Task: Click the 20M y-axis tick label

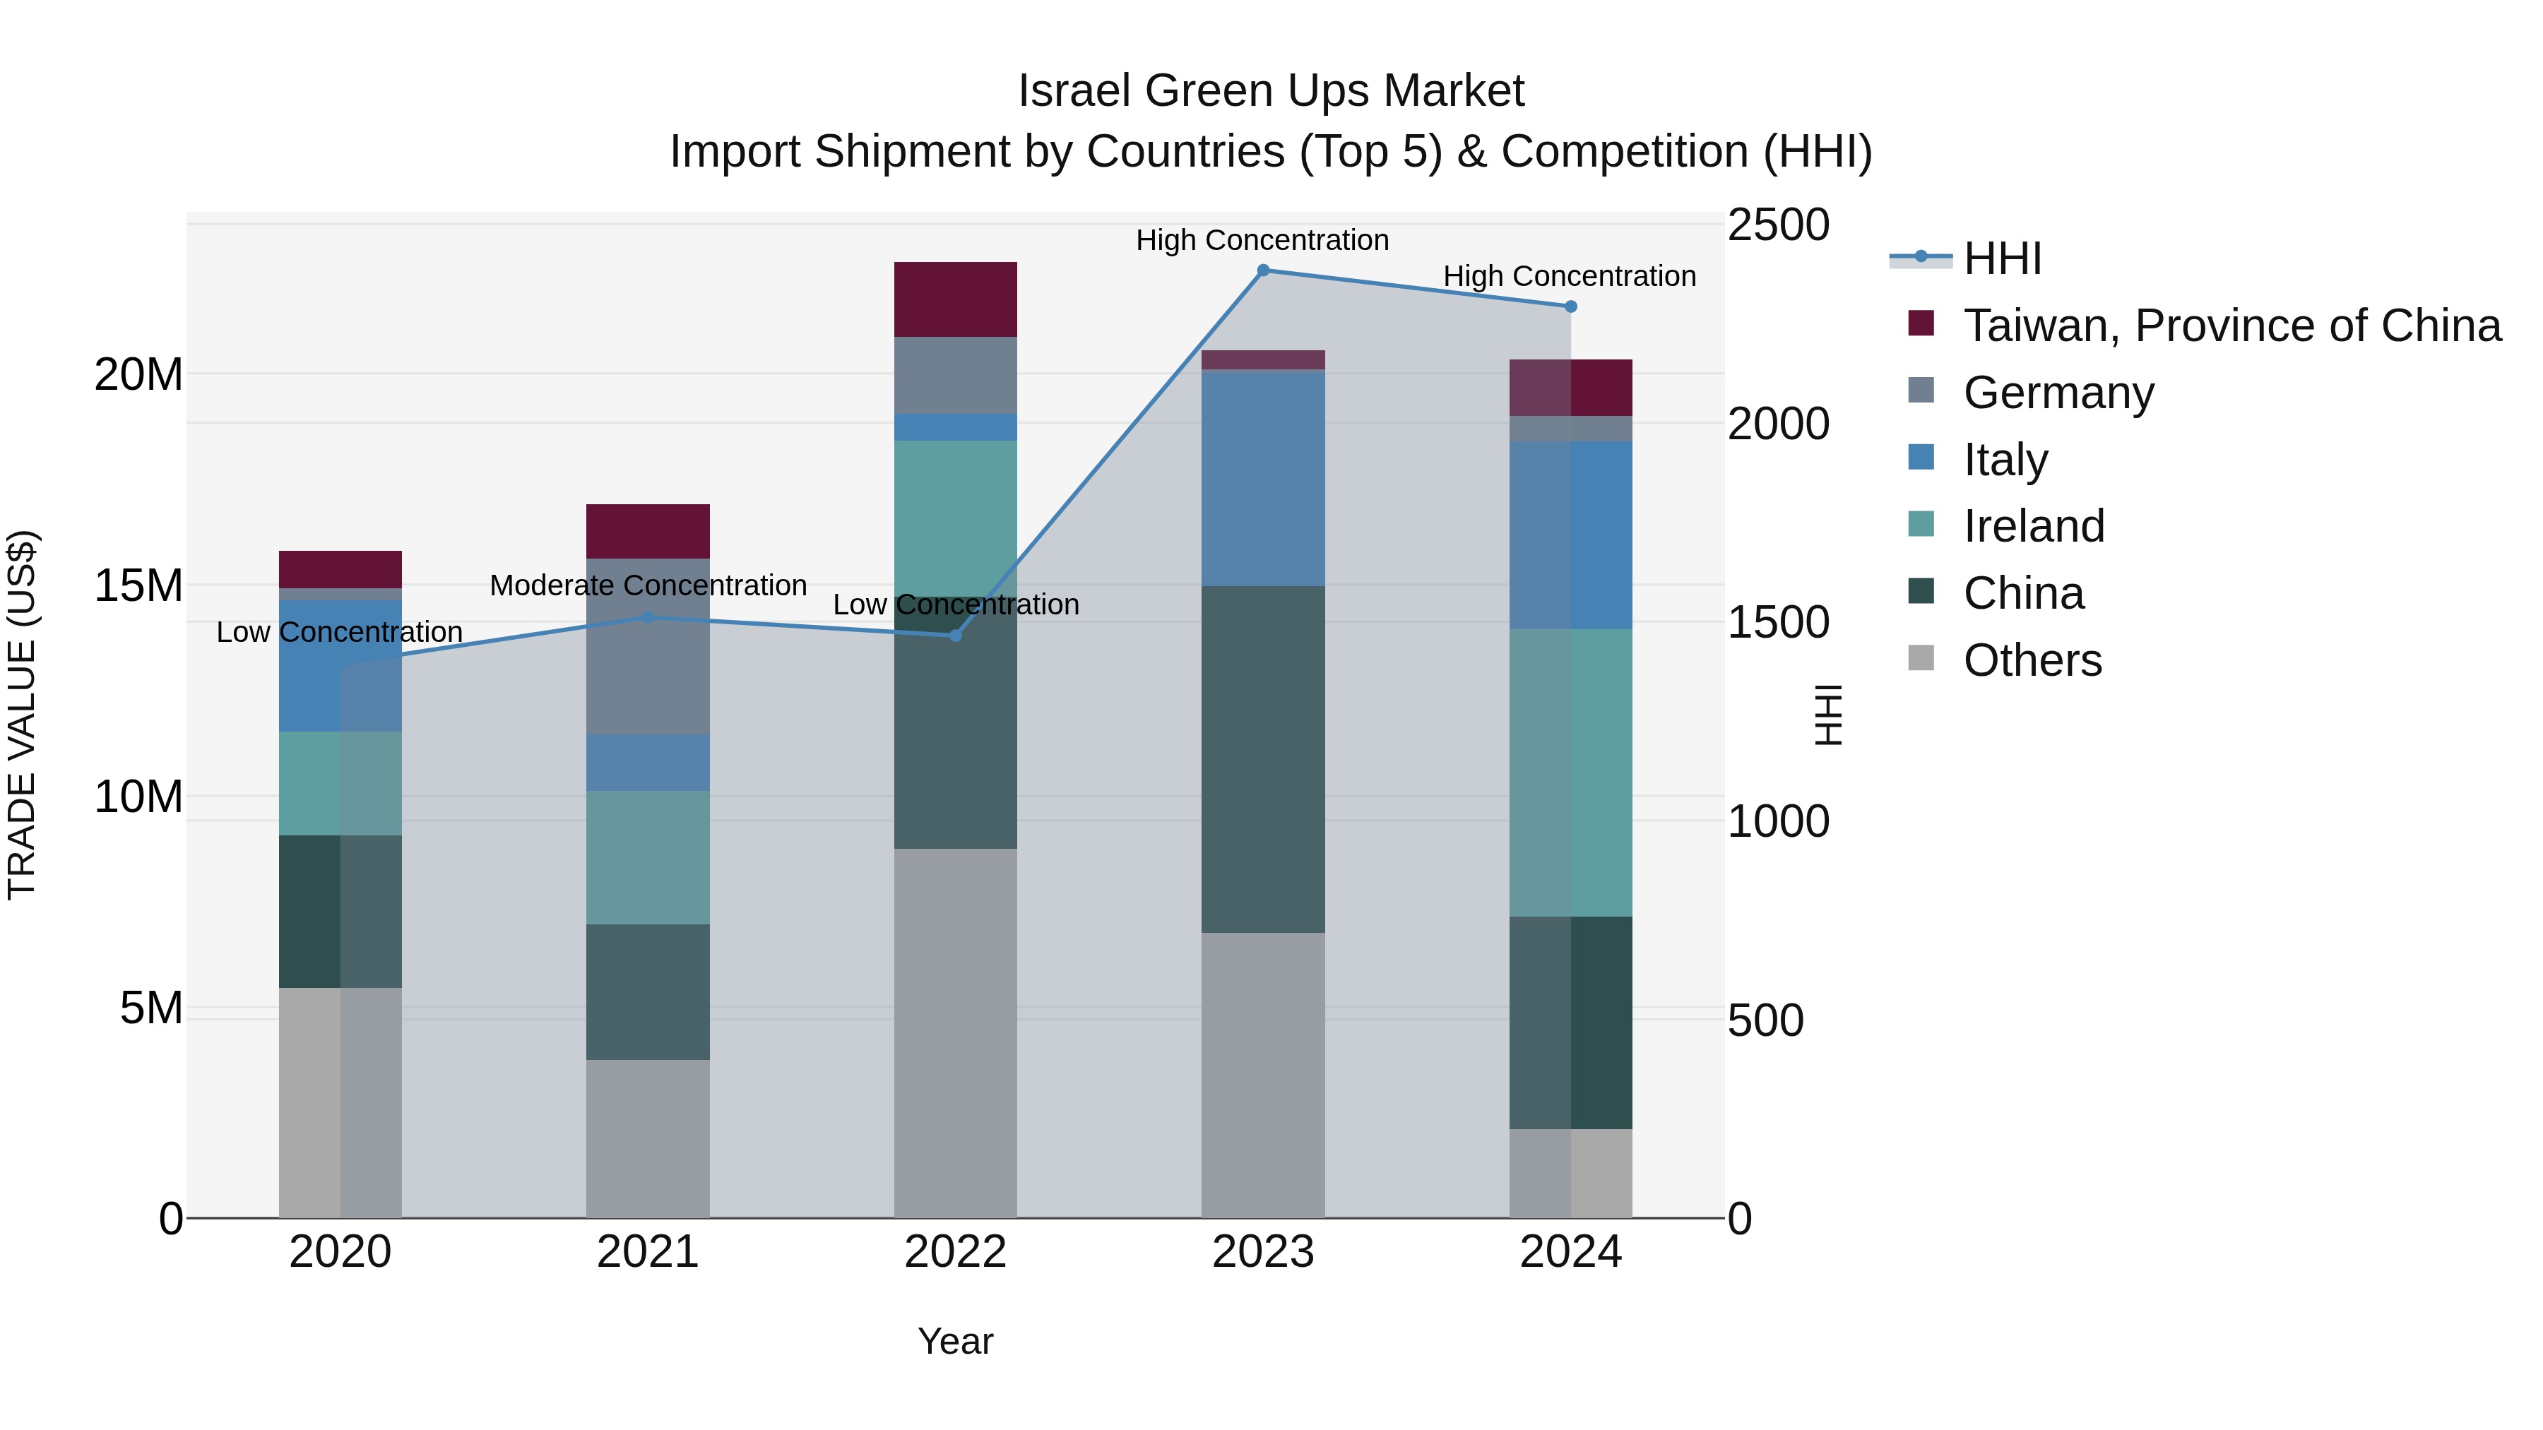Action: (x=138, y=375)
